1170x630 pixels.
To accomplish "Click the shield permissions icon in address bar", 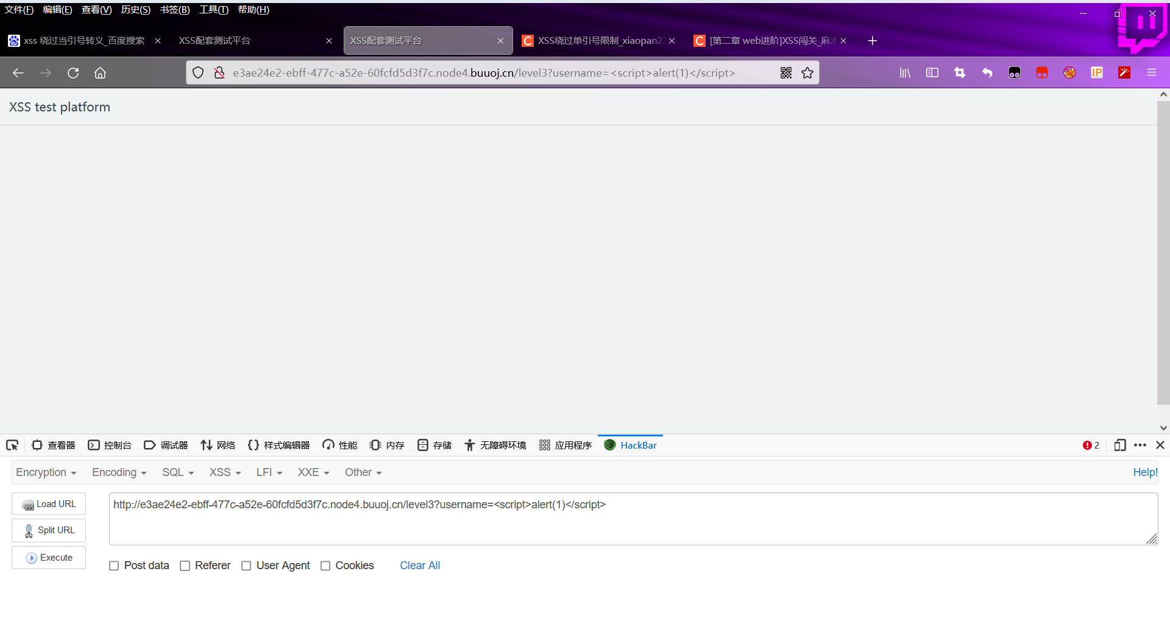I will [197, 72].
